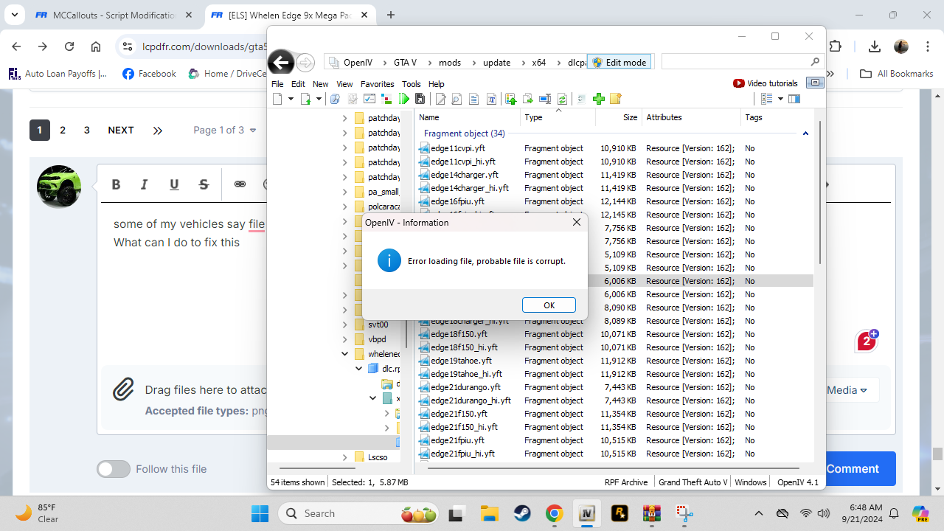Open the Favorites menu in OpenIV

[377, 84]
